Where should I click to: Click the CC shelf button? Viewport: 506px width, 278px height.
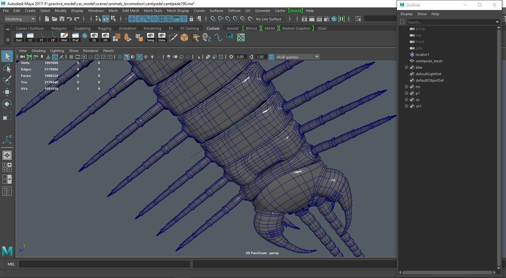30,37
